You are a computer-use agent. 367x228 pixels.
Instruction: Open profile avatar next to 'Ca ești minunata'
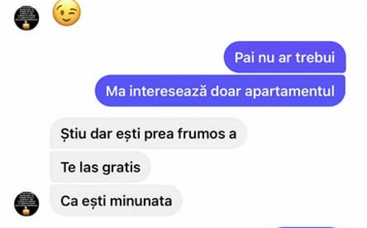tap(27, 204)
